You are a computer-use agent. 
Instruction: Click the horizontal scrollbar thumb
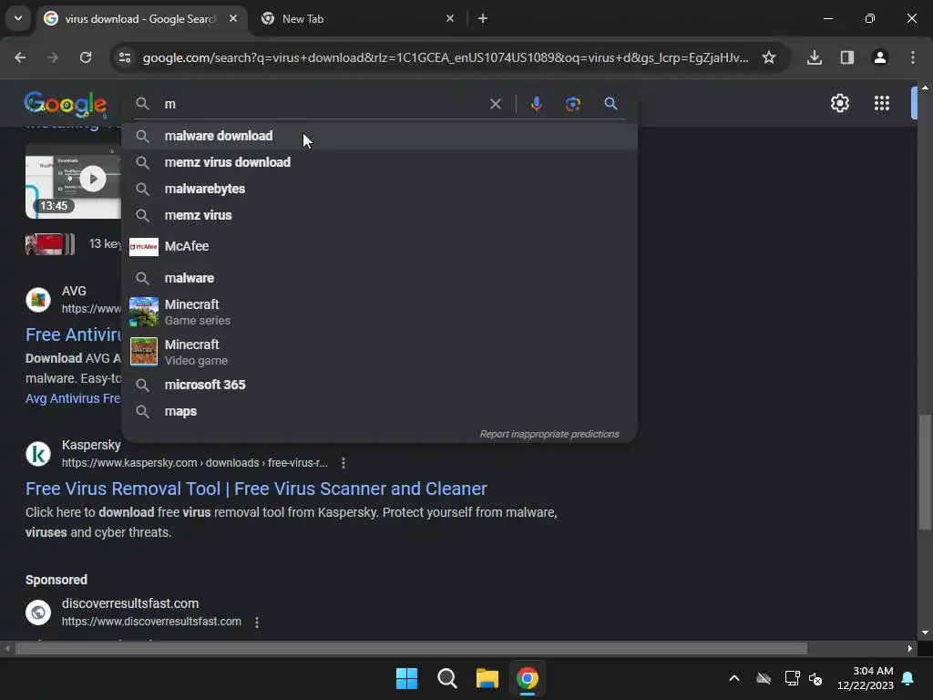point(411,648)
